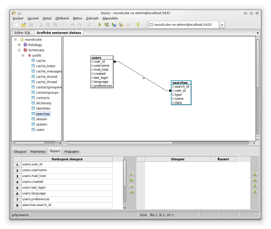271x229 pixels.
Task: Click the canvas horizontal scrollbar thumb
Action: tap(120, 143)
